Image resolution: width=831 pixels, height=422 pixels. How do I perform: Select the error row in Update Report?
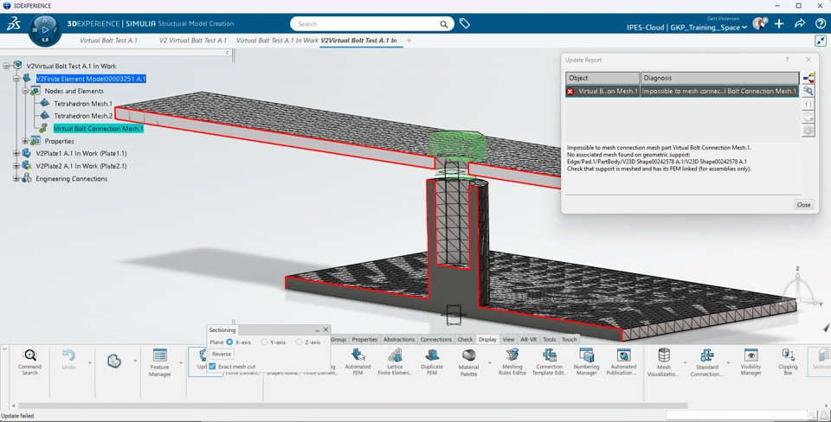pos(682,91)
